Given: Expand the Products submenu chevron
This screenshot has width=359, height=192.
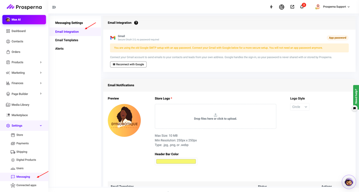Looking at the screenshot, I should (41, 62).
